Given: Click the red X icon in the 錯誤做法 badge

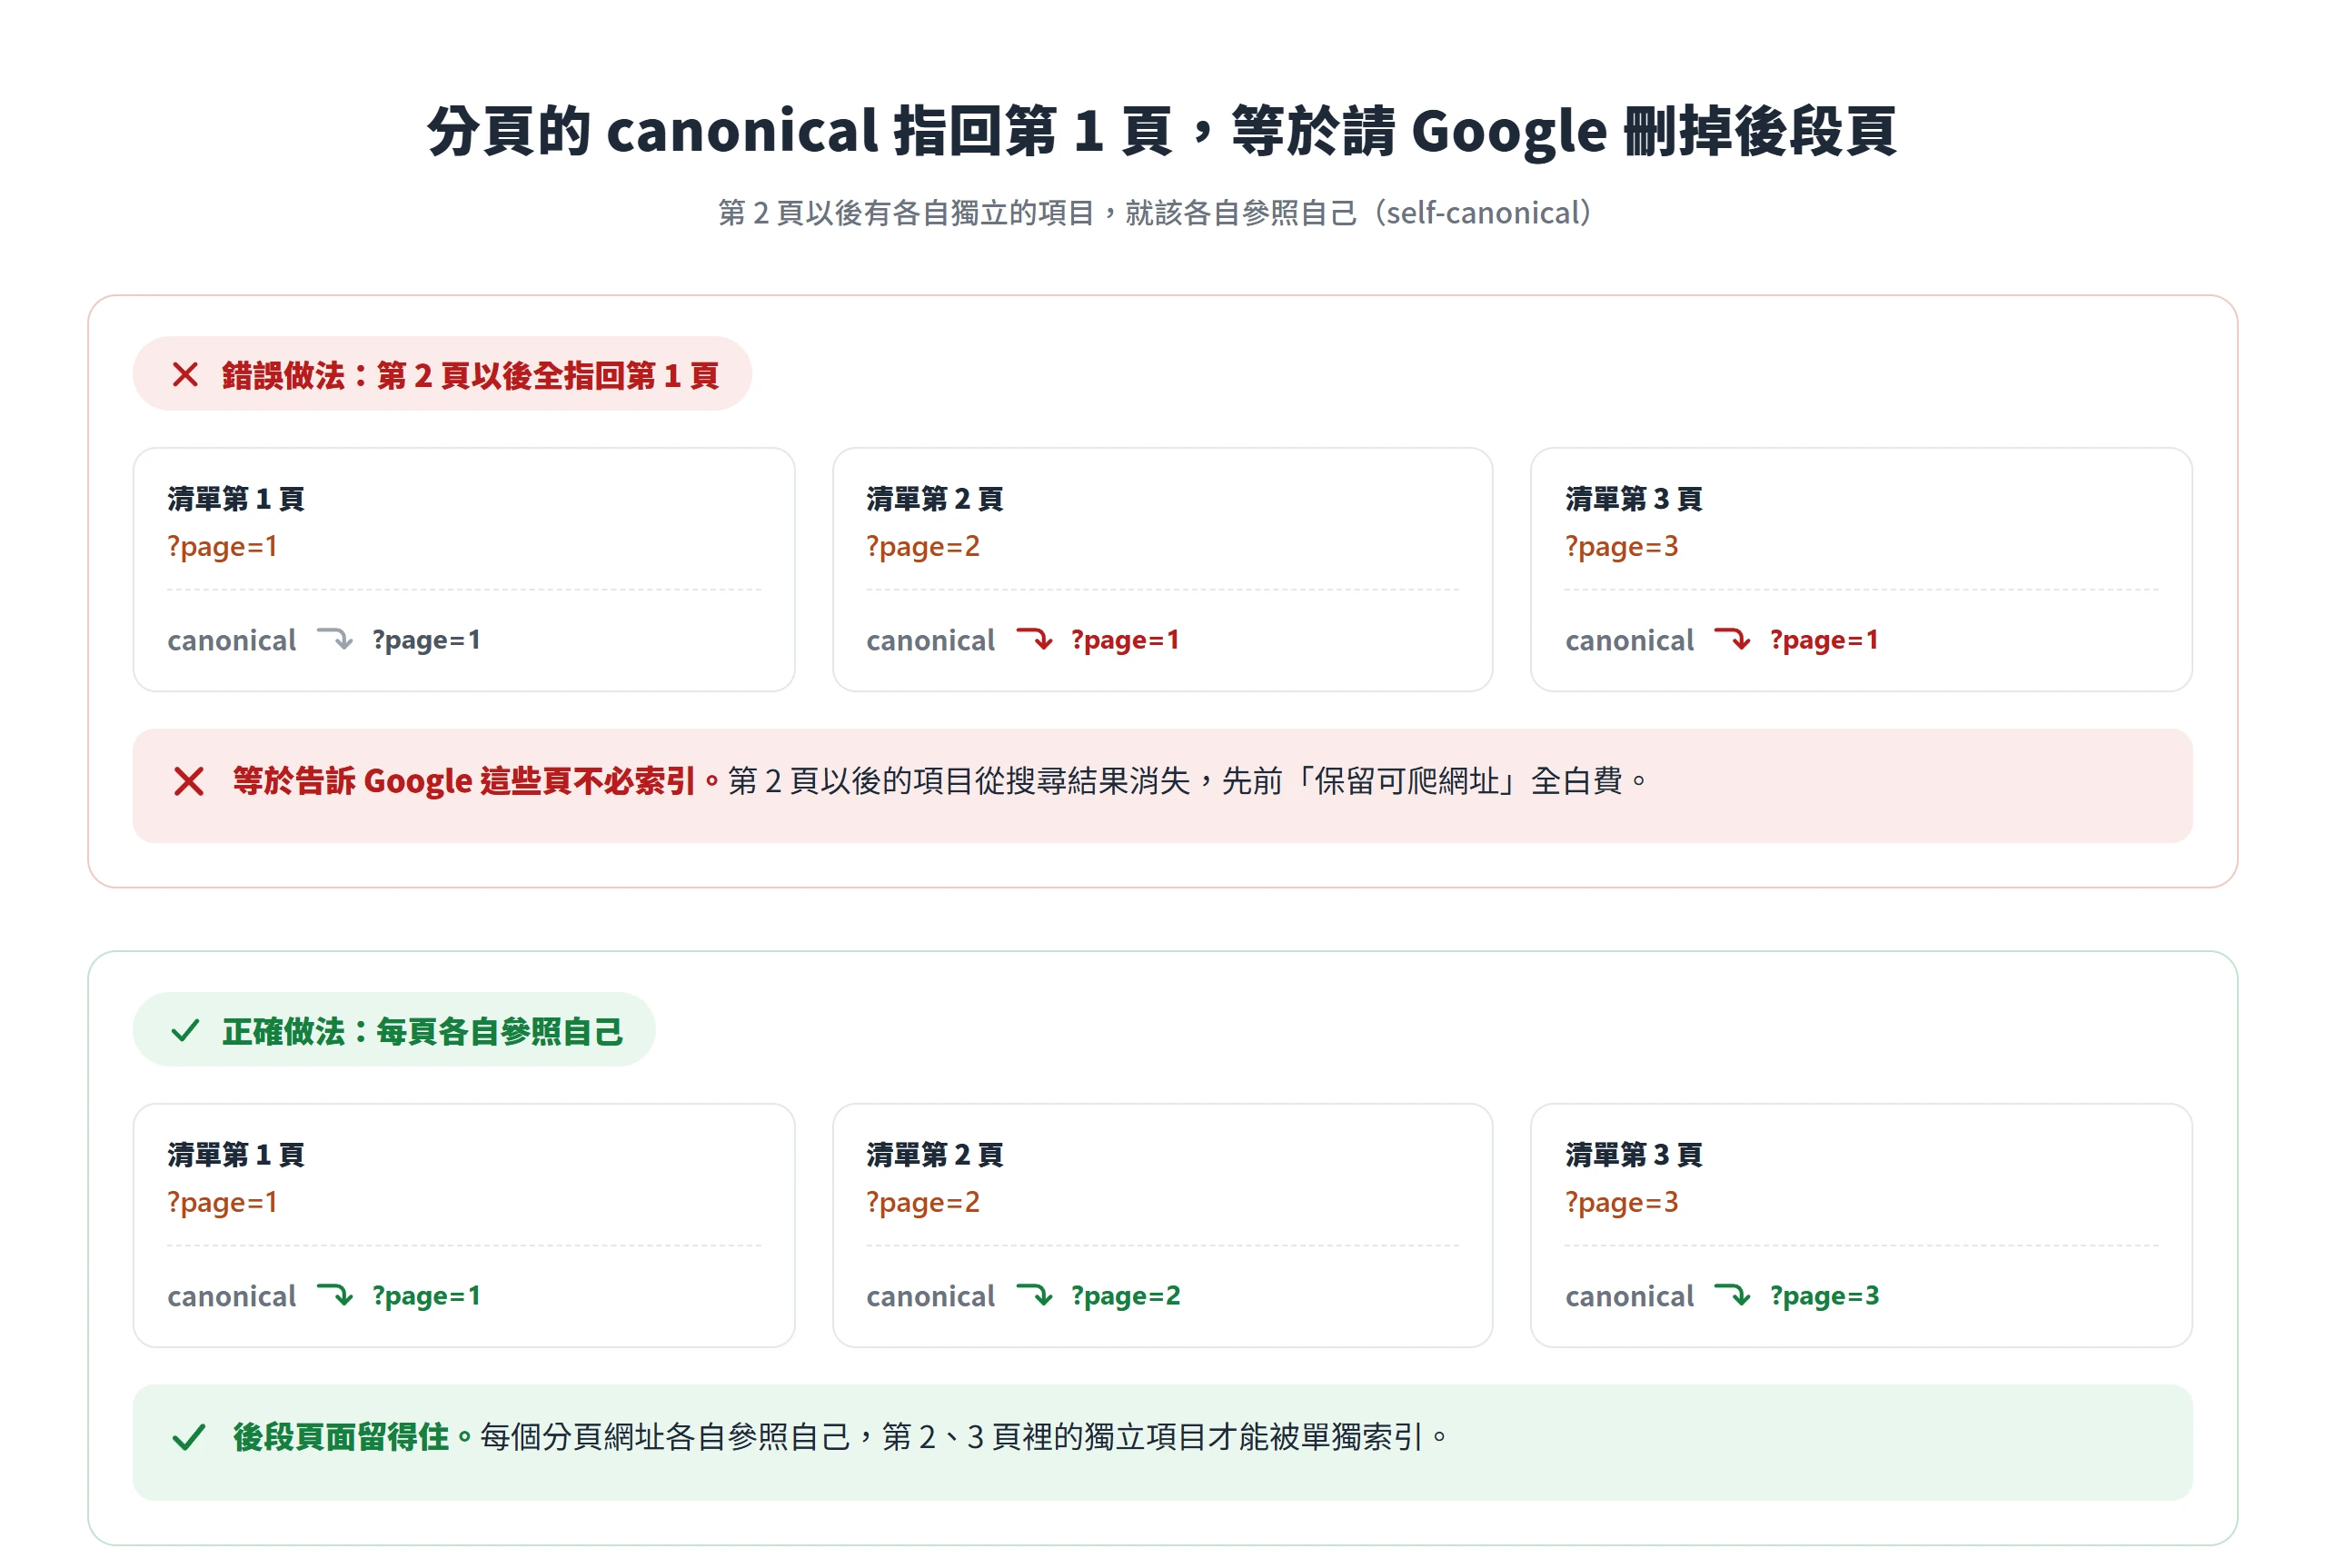Looking at the screenshot, I should 185,374.
